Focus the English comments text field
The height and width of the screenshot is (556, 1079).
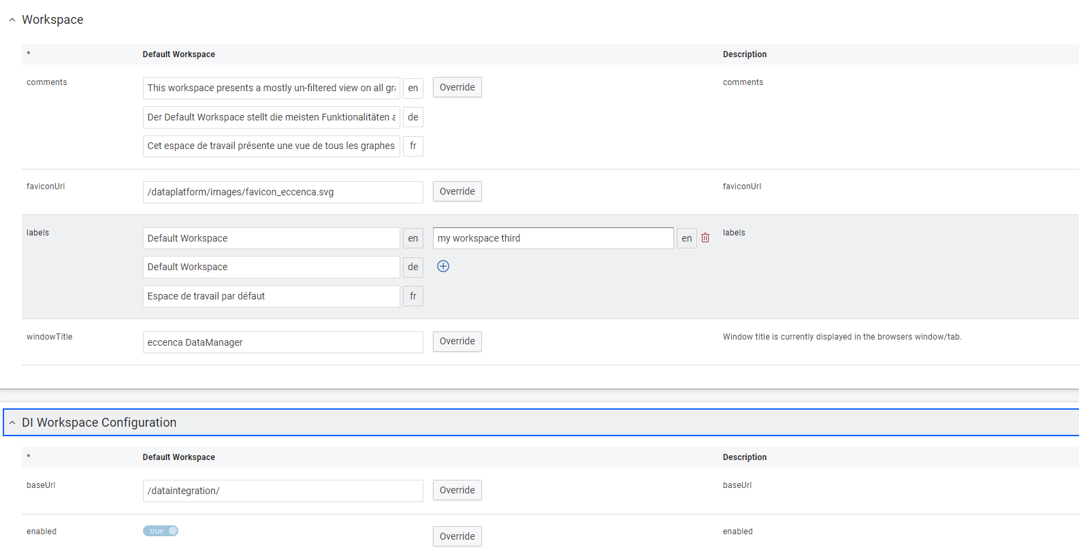pyautogui.click(x=272, y=88)
